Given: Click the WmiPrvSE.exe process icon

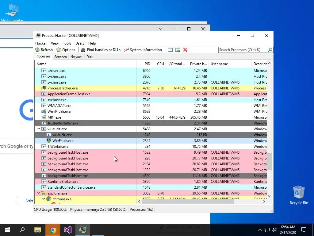Looking at the screenshot, I should point(44,111).
